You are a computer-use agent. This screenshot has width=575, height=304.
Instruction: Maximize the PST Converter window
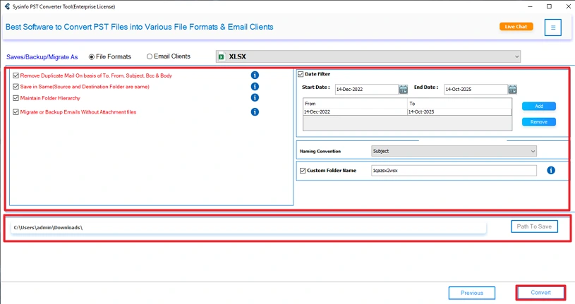pos(549,6)
